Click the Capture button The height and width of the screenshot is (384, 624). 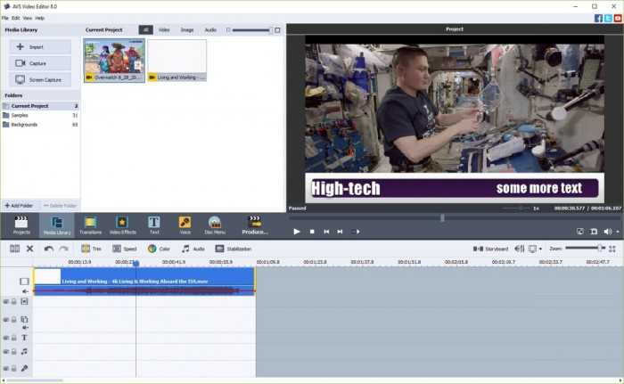point(40,63)
